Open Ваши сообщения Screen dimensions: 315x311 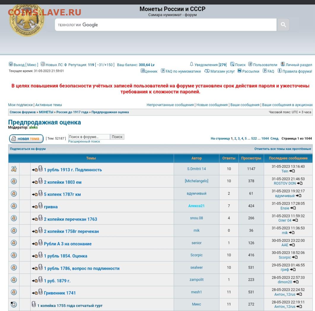[x=245, y=105]
